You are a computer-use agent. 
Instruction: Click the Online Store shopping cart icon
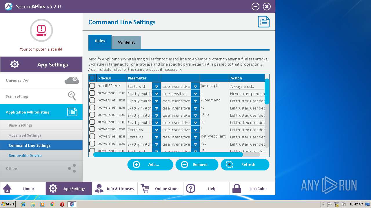coord(145,188)
